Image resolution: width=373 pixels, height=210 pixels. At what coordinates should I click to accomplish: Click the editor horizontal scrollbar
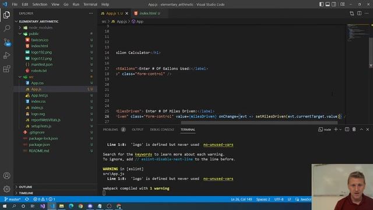coord(259,123)
